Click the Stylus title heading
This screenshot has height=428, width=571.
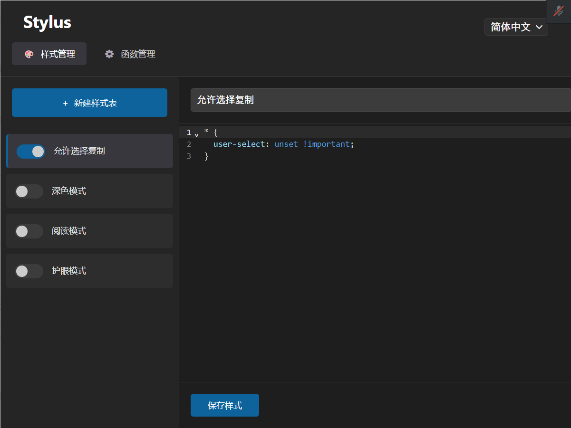point(47,22)
